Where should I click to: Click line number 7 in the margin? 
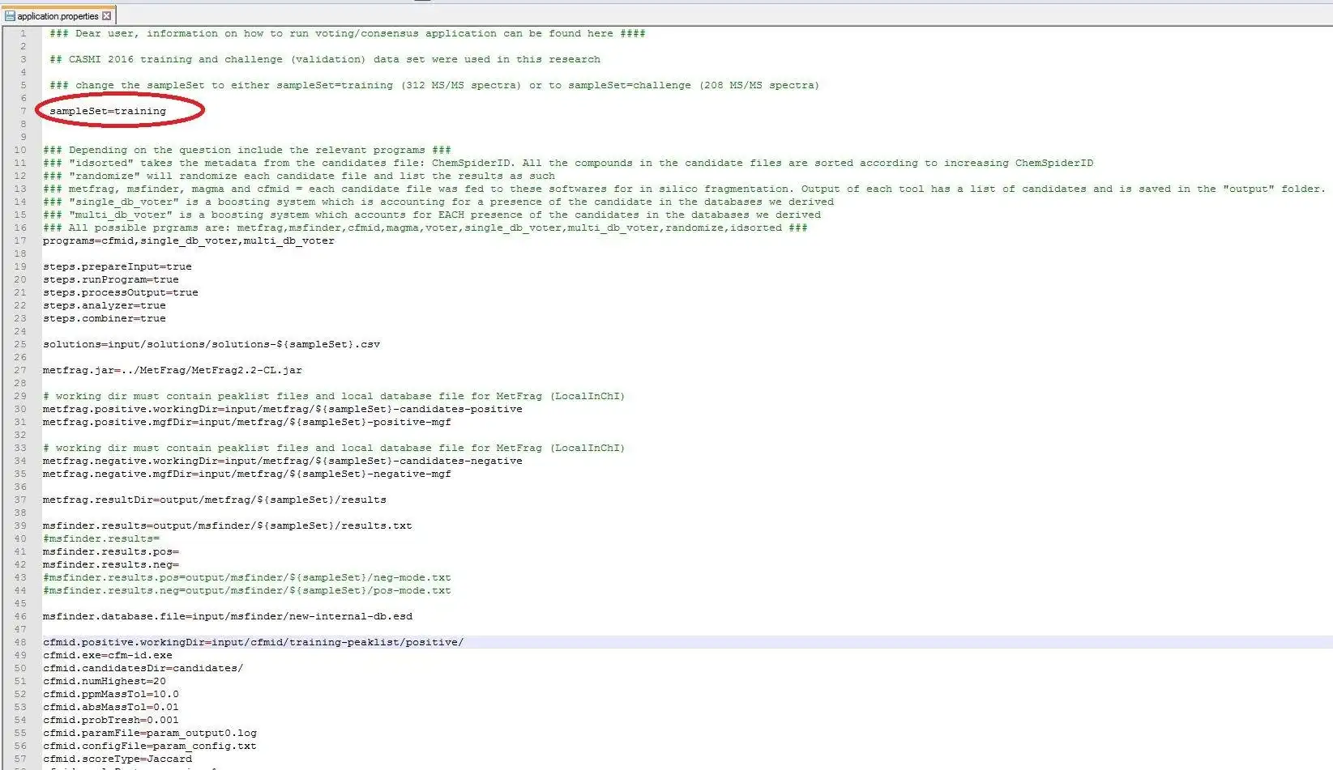(23, 111)
